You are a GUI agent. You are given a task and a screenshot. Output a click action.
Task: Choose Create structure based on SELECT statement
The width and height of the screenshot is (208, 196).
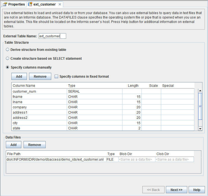[8, 59]
